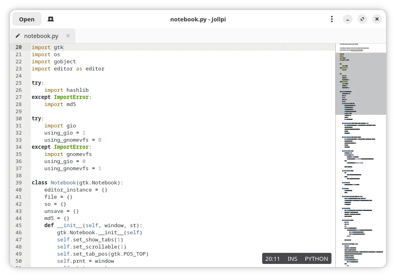Click 'def __init__(self, window, st):' line
Viewport: 396px width, 277px height.
click(93, 225)
